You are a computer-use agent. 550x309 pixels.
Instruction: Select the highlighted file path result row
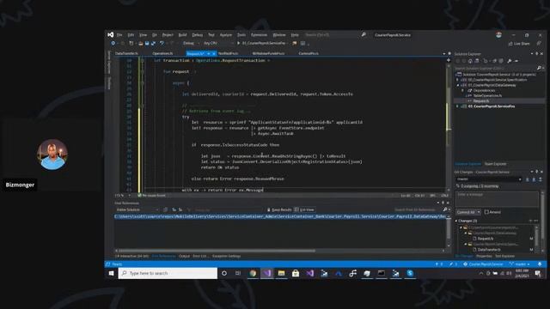tap(280, 216)
